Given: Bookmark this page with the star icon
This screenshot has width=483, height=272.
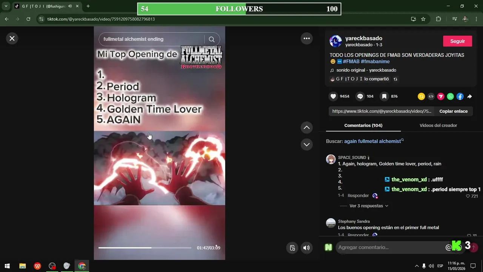Looking at the screenshot, I should (423, 19).
